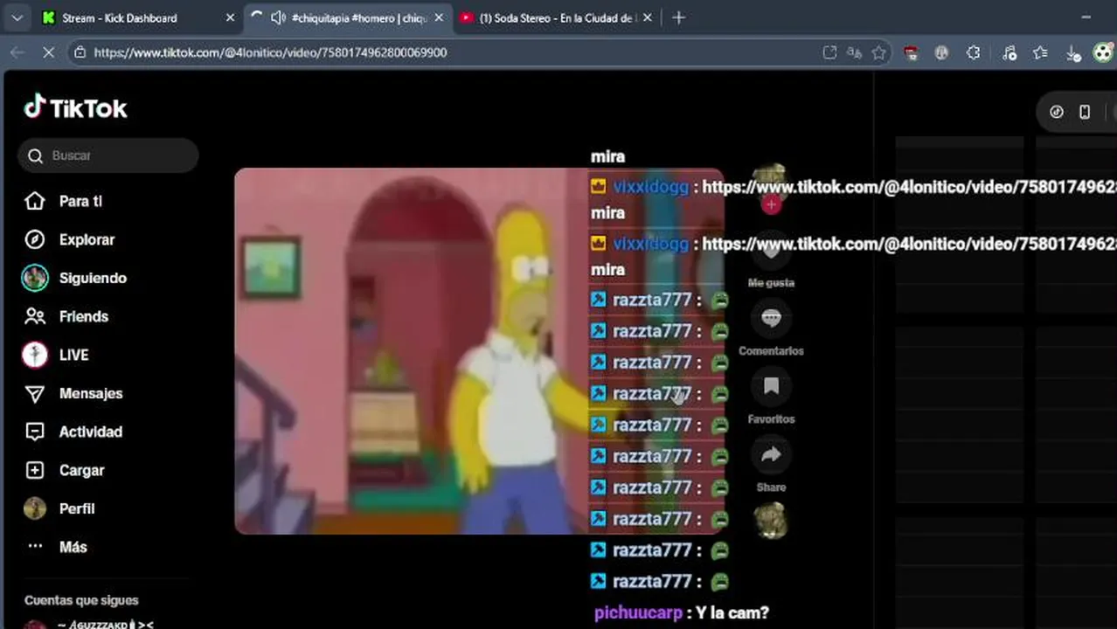Click the Buscar search field
The width and height of the screenshot is (1117, 629).
[x=108, y=156]
